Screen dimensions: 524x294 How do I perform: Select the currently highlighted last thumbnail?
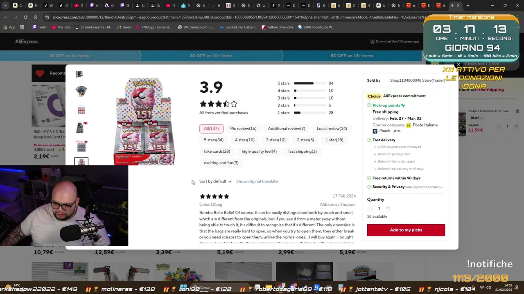click(x=81, y=162)
